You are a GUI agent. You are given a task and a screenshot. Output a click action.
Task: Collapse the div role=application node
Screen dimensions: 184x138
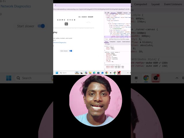[x=110, y=32]
